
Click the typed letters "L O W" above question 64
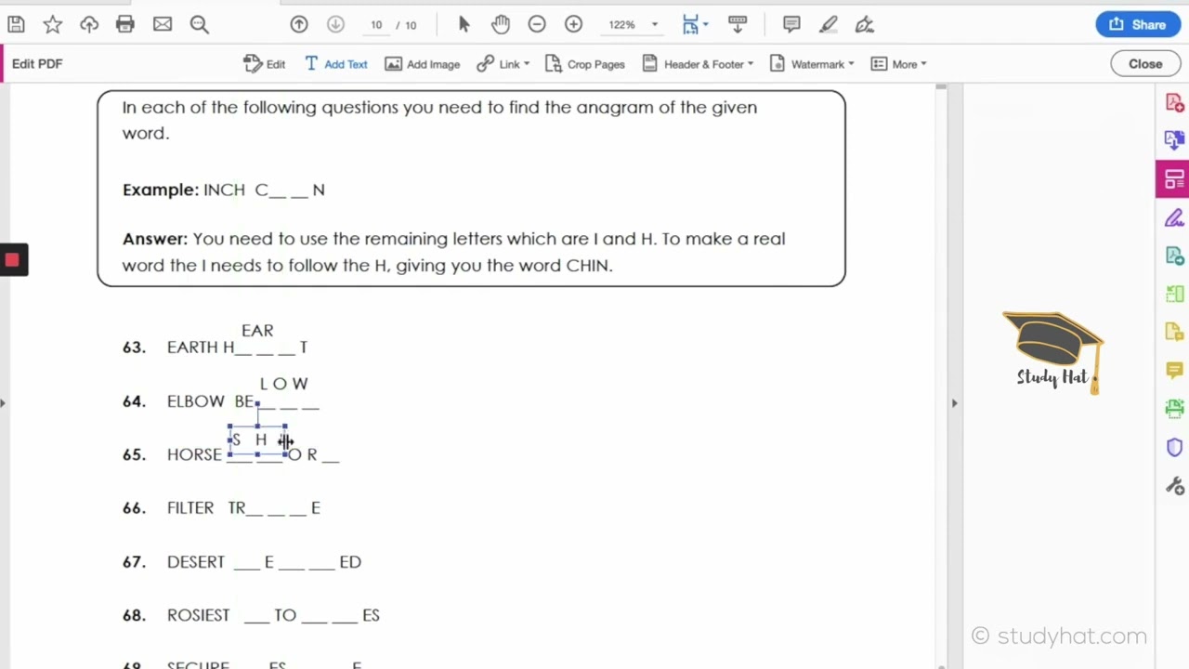284,384
